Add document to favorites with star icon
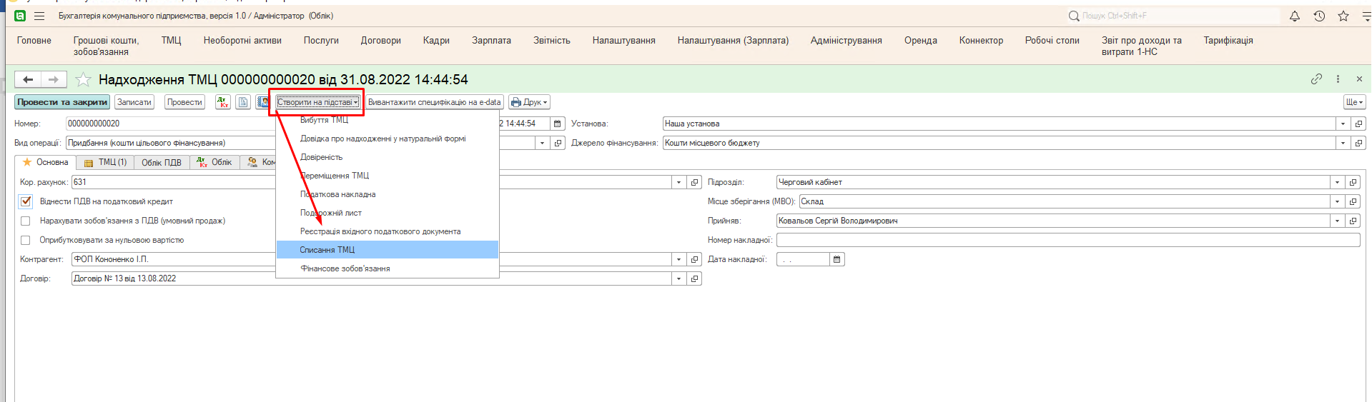The height and width of the screenshot is (402, 1372). [x=84, y=79]
